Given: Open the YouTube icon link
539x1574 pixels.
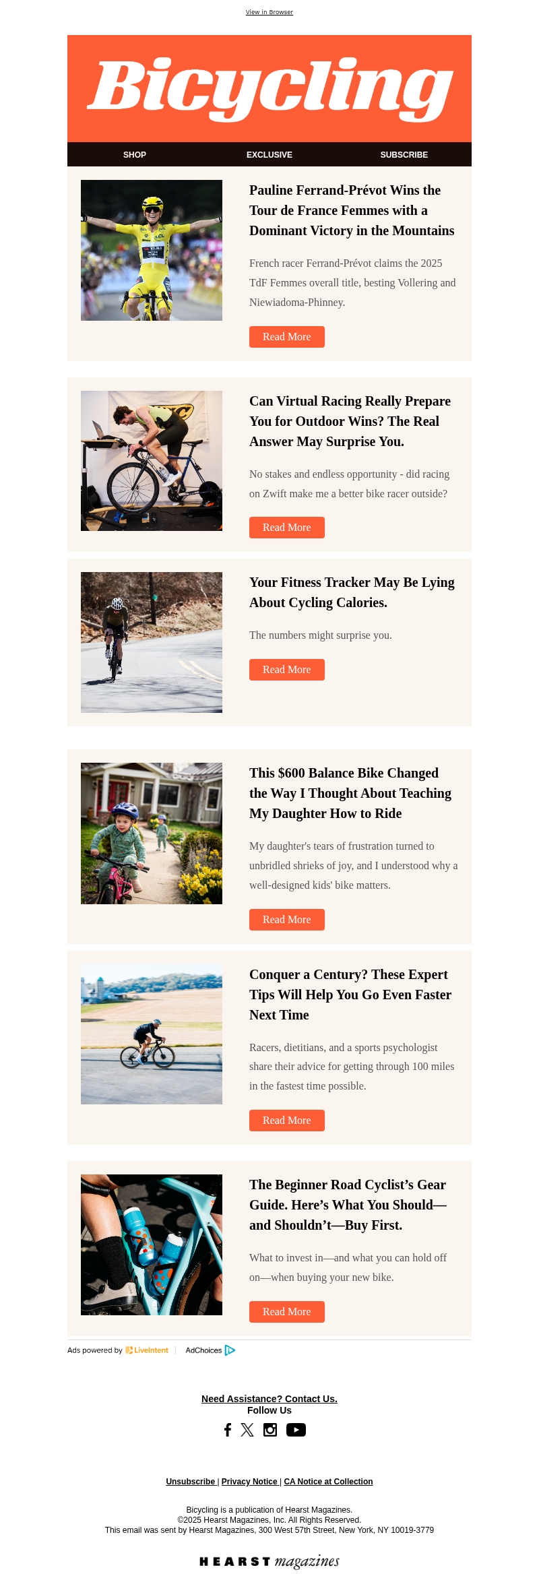Looking at the screenshot, I should click(296, 1430).
